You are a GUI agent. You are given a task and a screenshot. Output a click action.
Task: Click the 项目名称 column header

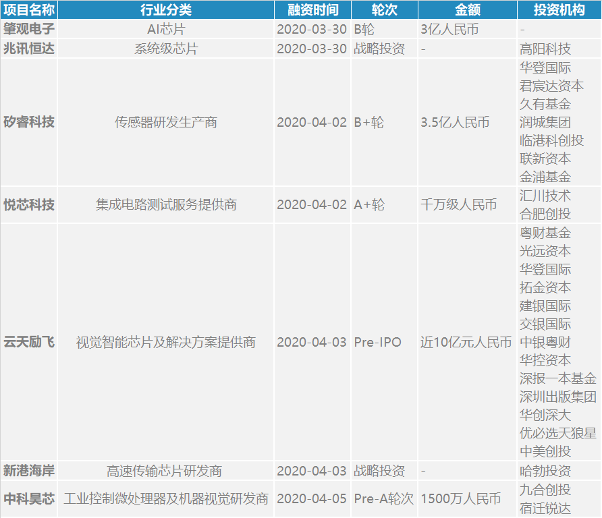coord(29,9)
